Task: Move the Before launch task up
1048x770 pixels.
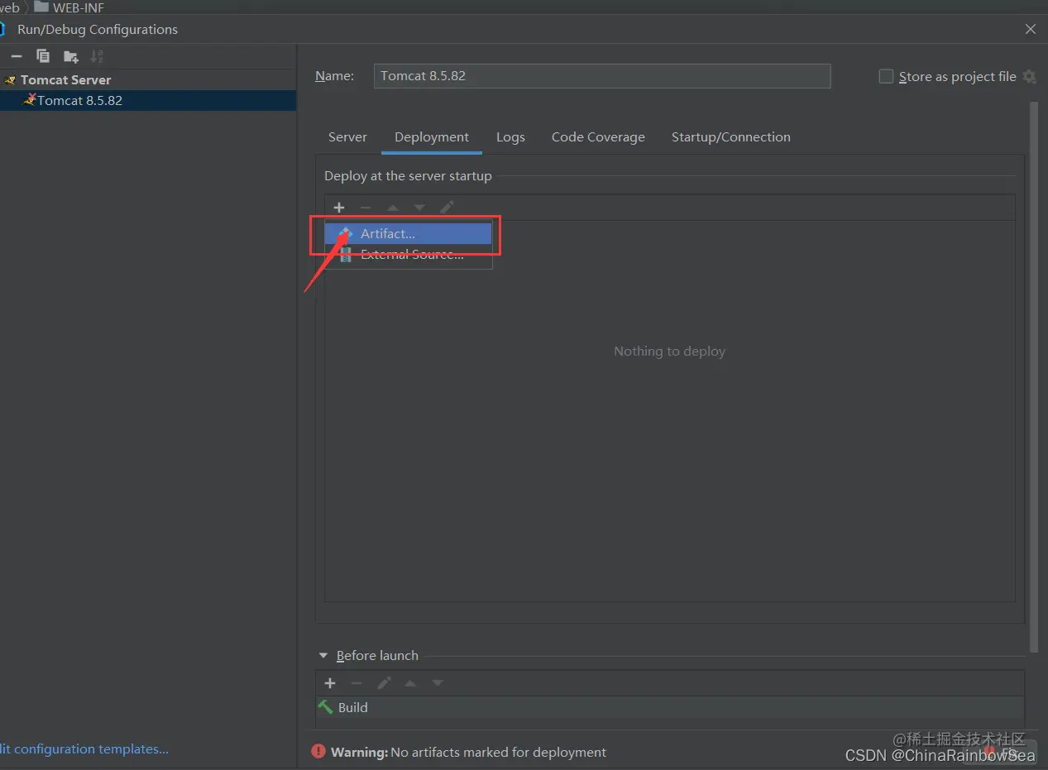Action: click(x=410, y=683)
